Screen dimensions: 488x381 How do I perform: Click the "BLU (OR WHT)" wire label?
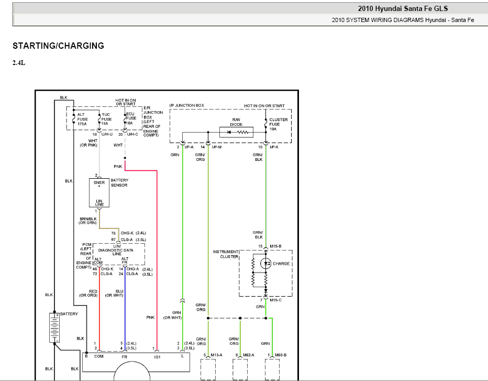tap(114, 293)
